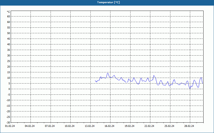
Task: Click the 01.02.24 date label
Action: [x=10, y=126]
